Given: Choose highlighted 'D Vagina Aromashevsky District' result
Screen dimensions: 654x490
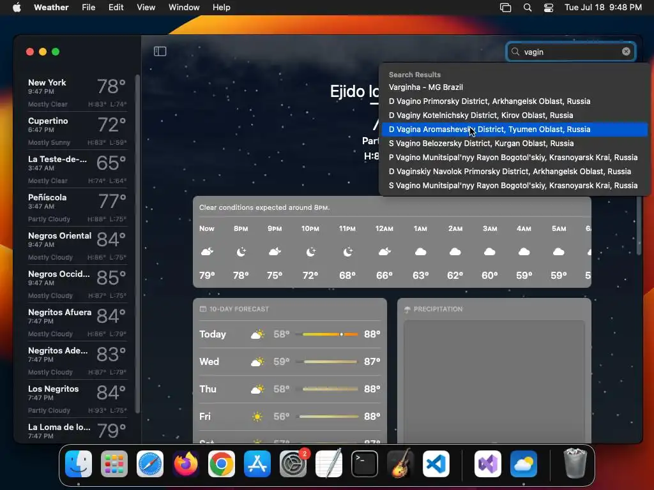Looking at the screenshot, I should pyautogui.click(x=514, y=129).
